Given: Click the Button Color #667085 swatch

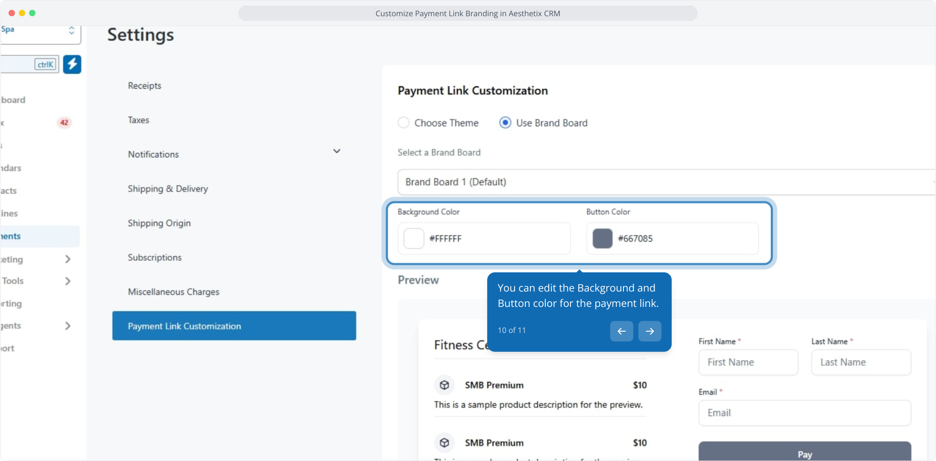Looking at the screenshot, I should pyautogui.click(x=603, y=239).
